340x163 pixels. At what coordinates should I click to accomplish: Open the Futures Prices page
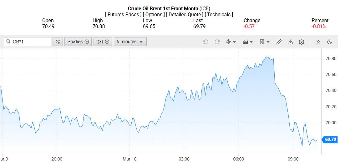pyautogui.click(x=123, y=14)
